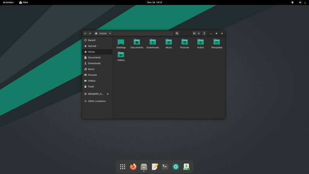Go back with the left arrow button
309x174 pixels.
click(x=85, y=34)
